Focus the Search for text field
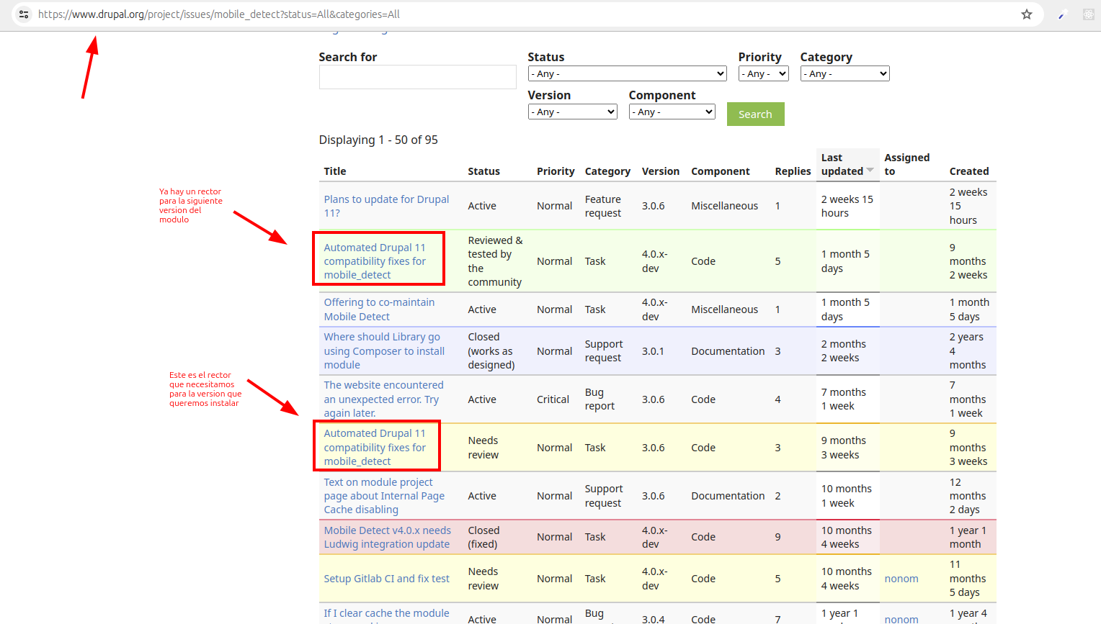Viewport: 1101px width, 624px height. [417, 77]
